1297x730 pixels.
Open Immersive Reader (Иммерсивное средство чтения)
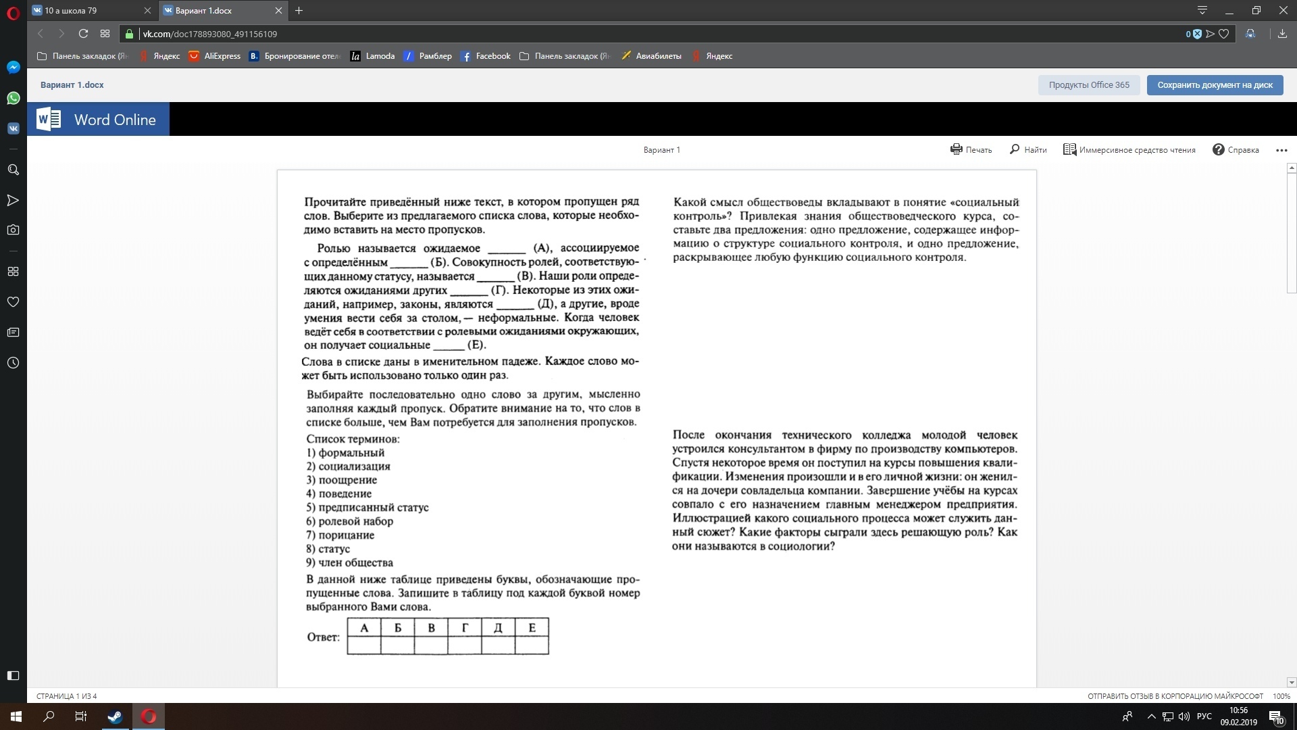pyautogui.click(x=1129, y=149)
